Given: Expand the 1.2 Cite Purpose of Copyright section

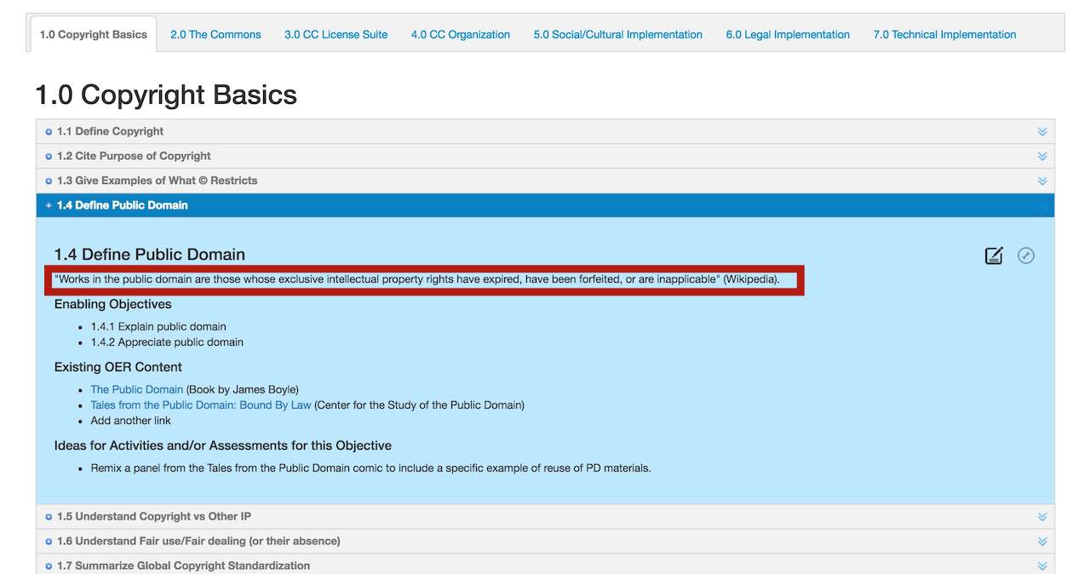Looking at the screenshot, I should [x=134, y=156].
